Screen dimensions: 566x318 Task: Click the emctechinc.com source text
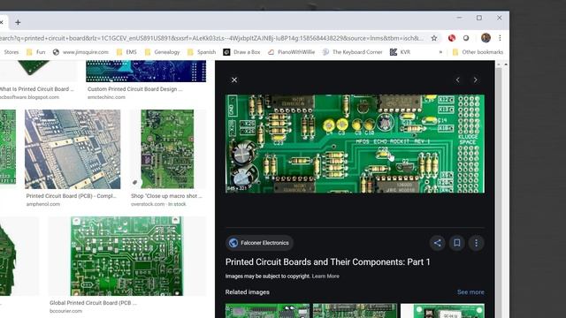tap(106, 97)
